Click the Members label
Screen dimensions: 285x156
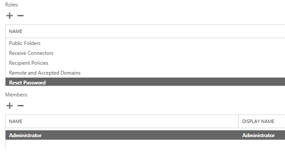(x=16, y=95)
